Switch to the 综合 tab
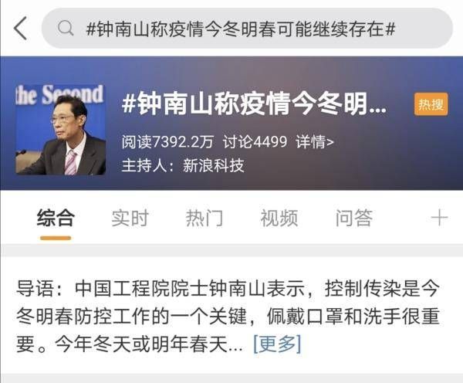 tap(56, 218)
